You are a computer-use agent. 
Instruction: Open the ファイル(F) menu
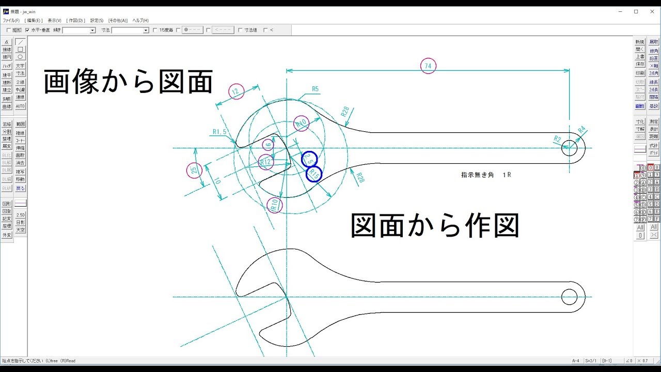[11, 20]
